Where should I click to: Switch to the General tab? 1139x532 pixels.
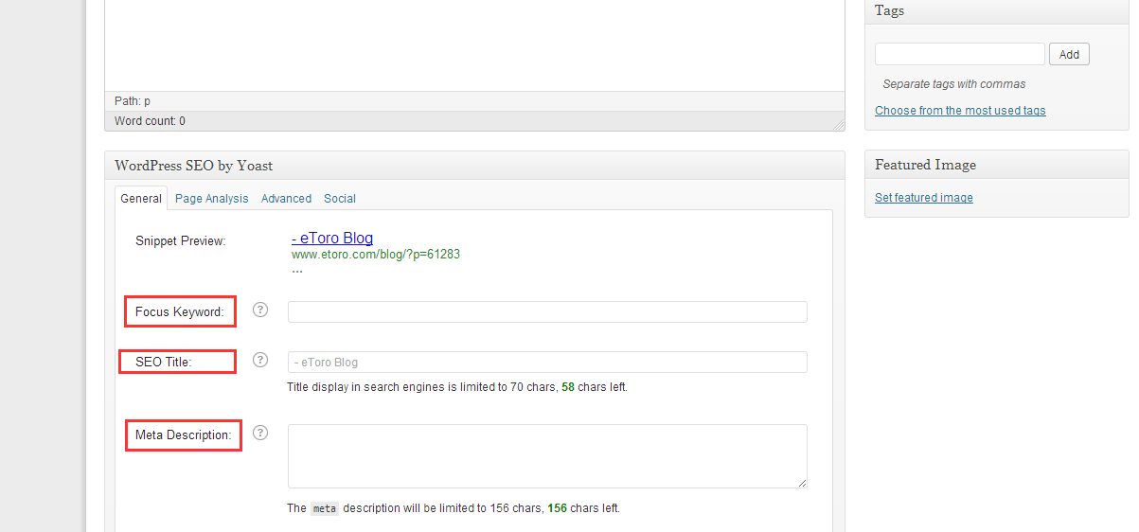141,198
